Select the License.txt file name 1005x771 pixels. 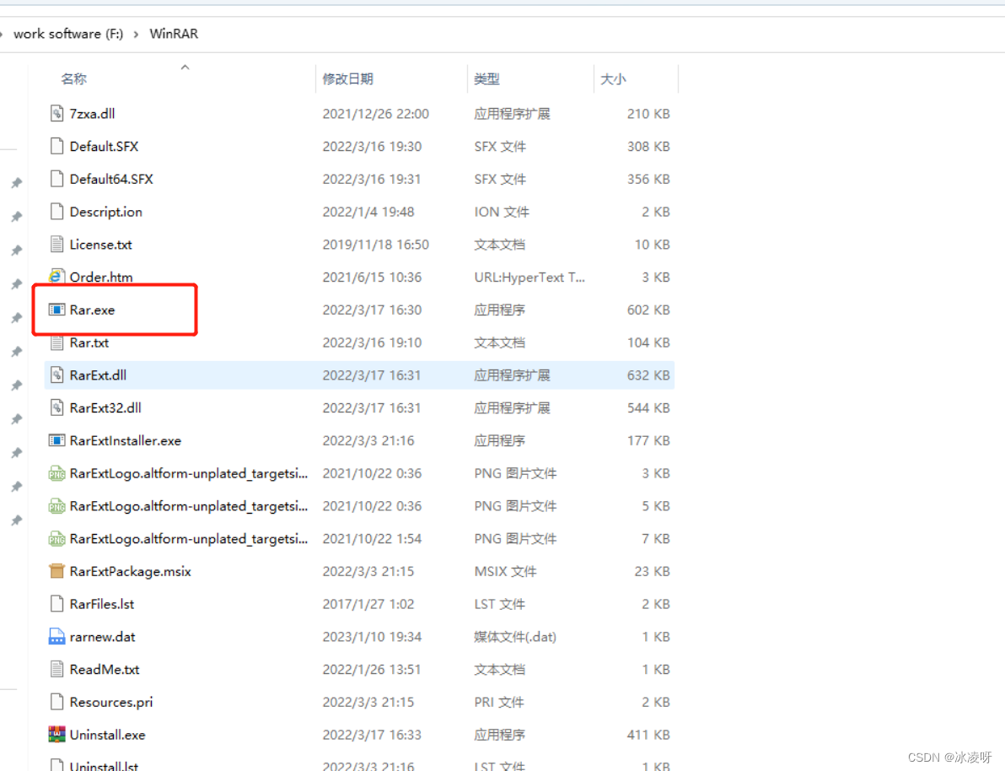[100, 245]
